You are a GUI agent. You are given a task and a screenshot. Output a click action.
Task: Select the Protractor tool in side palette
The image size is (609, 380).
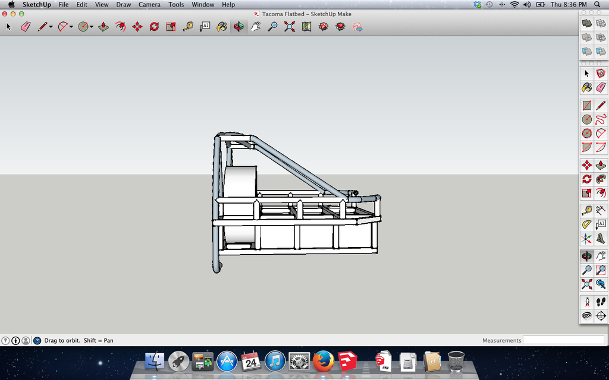click(587, 224)
